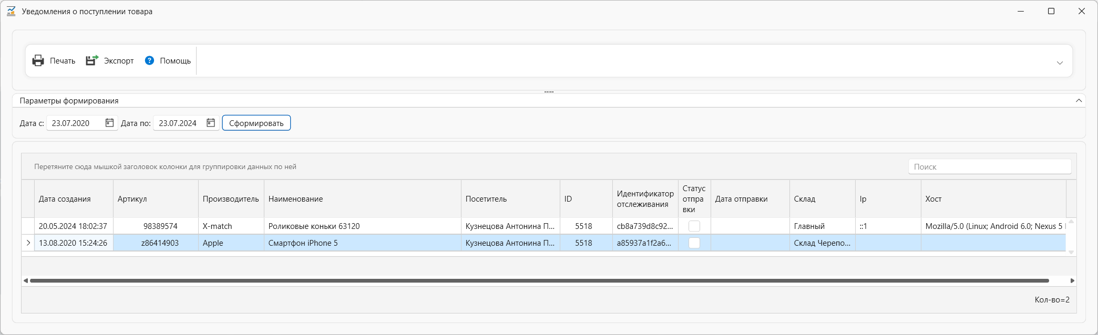Open calendar picker for 'Дата с' field
Image resolution: width=1098 pixels, height=335 pixels.
point(109,123)
